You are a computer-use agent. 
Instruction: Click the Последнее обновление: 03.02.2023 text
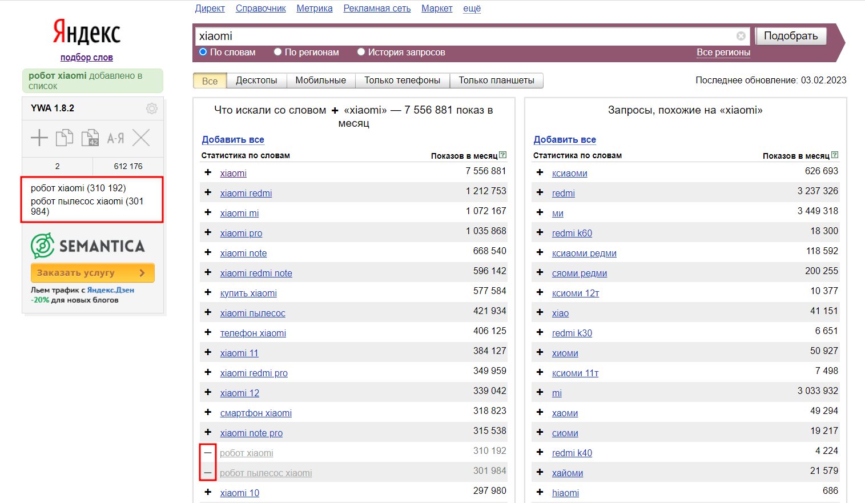771,80
